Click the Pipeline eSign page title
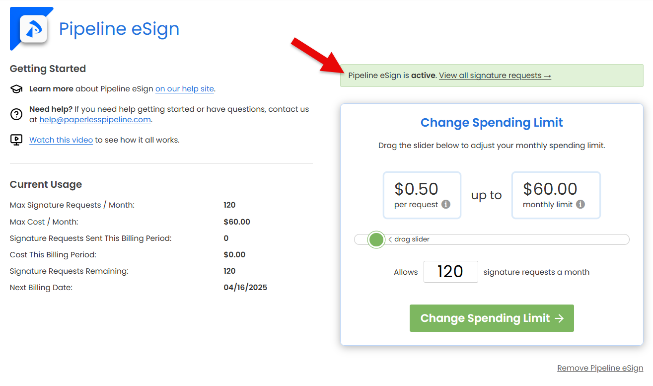This screenshot has width=653, height=386. click(x=119, y=29)
